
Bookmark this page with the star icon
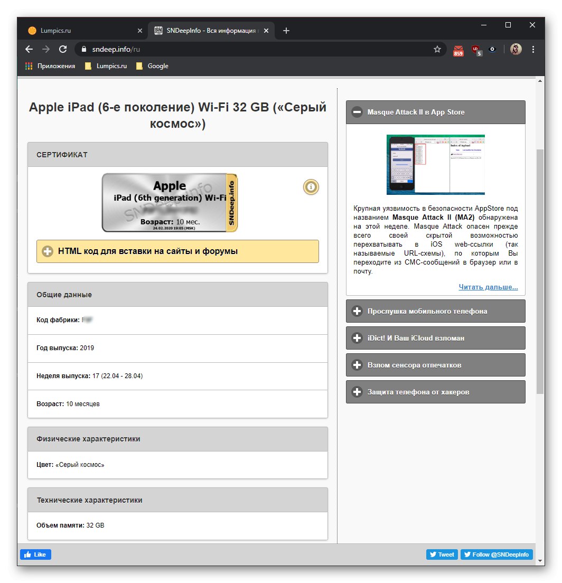click(x=437, y=50)
